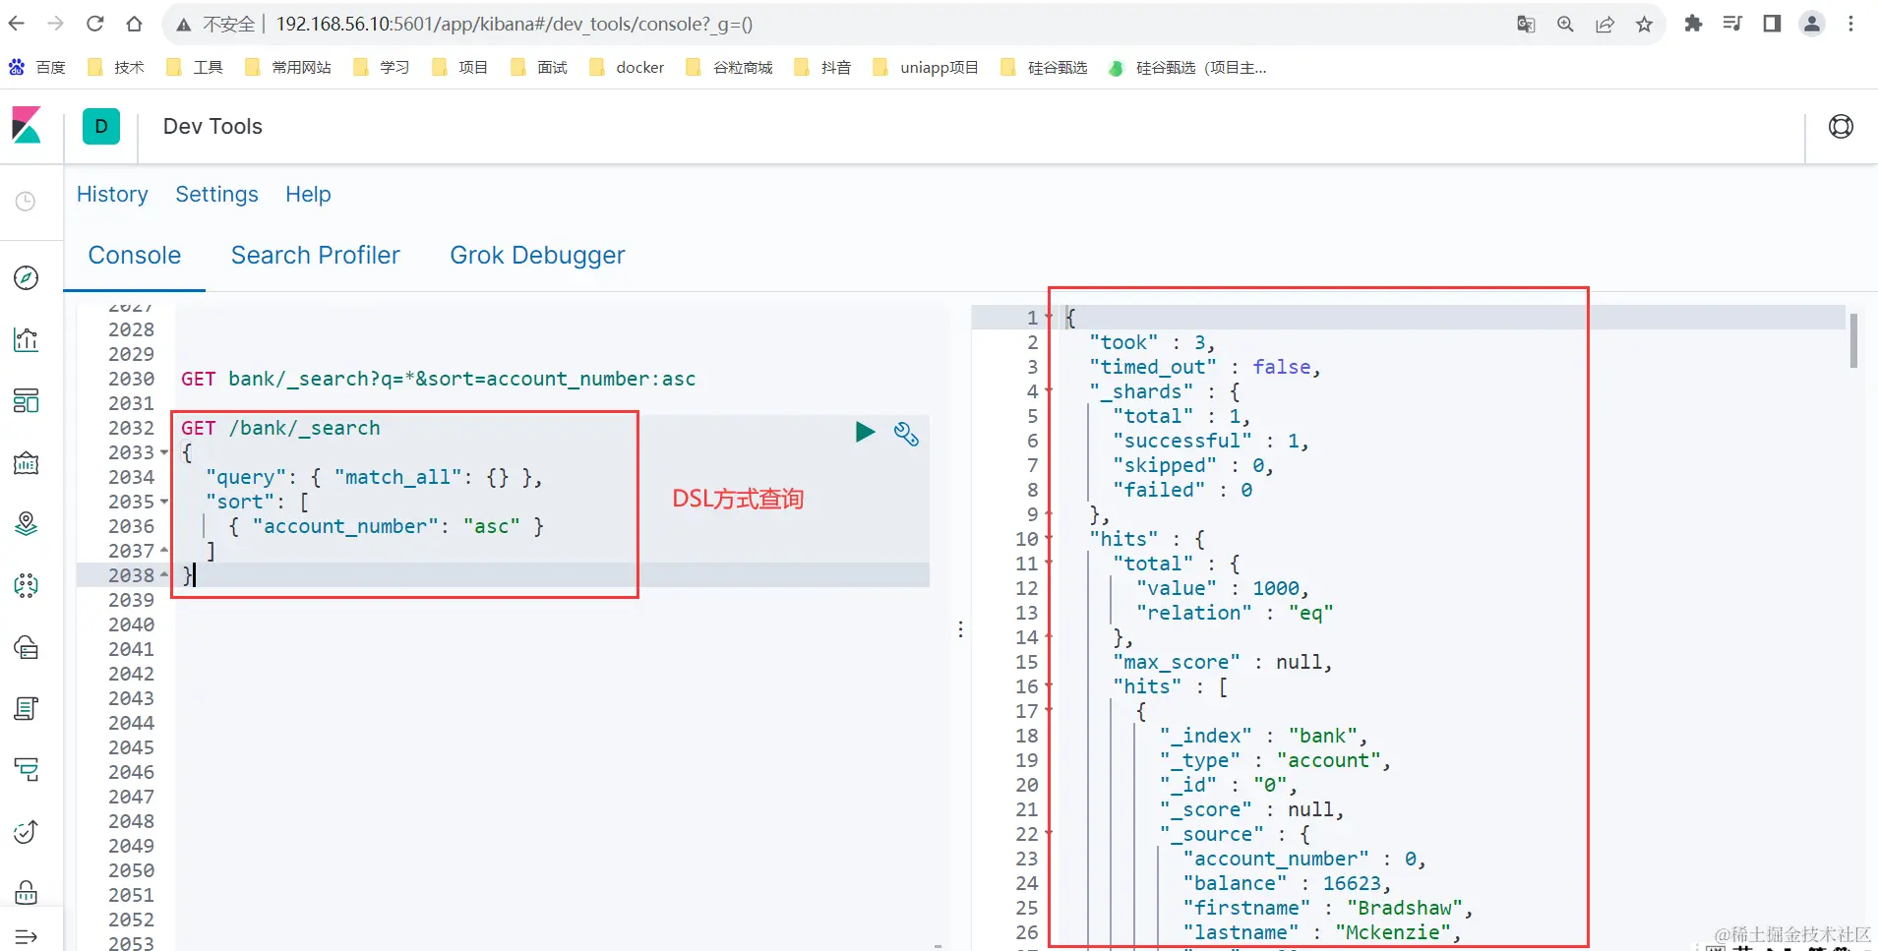Open the uniapp项目 bookmark folder
Image resolution: width=1878 pixels, height=951 pixels.
[926, 67]
